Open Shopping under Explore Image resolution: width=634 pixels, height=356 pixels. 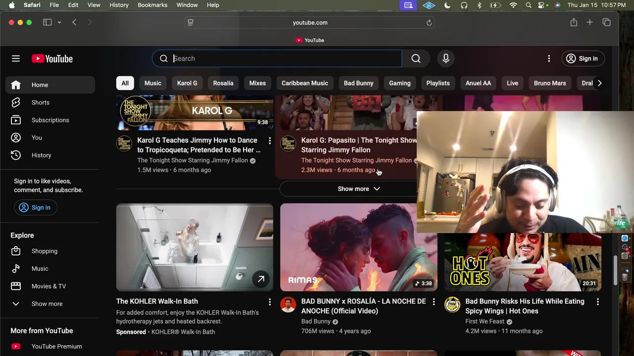click(50, 251)
